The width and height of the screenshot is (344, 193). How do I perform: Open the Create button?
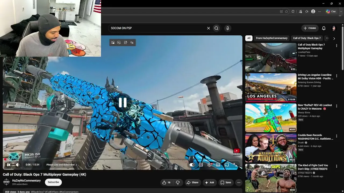[310, 28]
